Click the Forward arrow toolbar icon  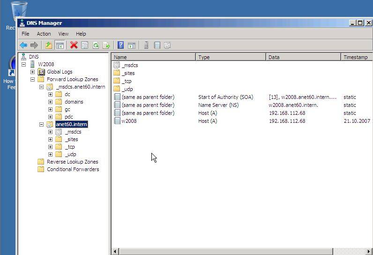[x=34, y=45]
